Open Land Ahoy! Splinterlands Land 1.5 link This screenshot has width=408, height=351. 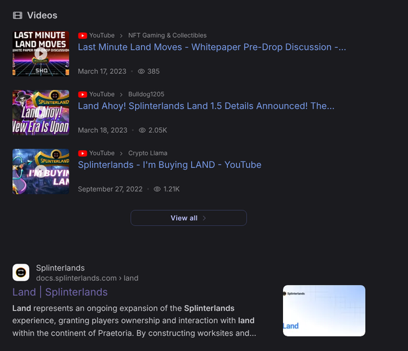(206, 106)
